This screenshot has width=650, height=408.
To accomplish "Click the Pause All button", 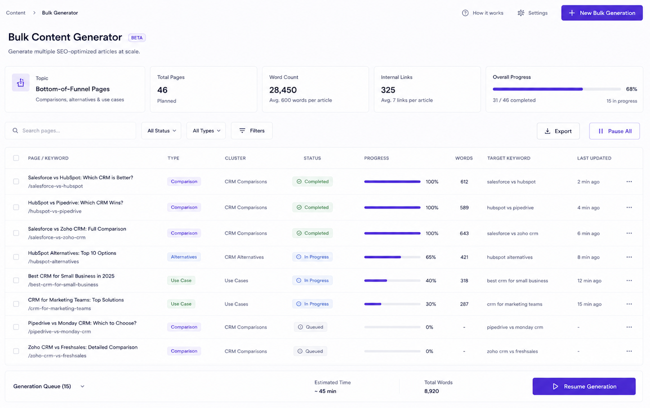I will 614,131.
